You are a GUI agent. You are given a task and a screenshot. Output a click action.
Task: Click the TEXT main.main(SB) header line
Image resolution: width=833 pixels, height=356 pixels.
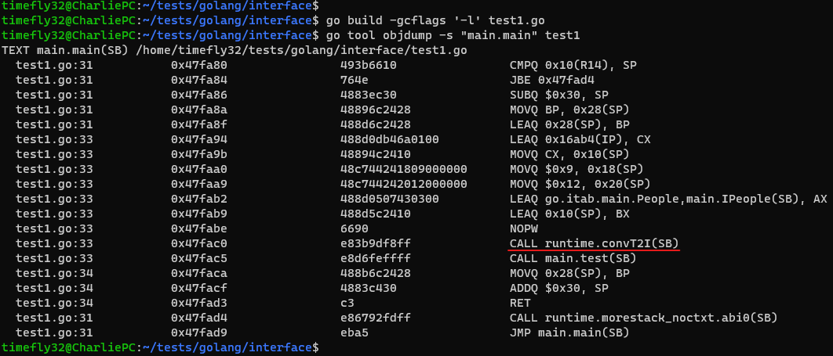coord(235,50)
